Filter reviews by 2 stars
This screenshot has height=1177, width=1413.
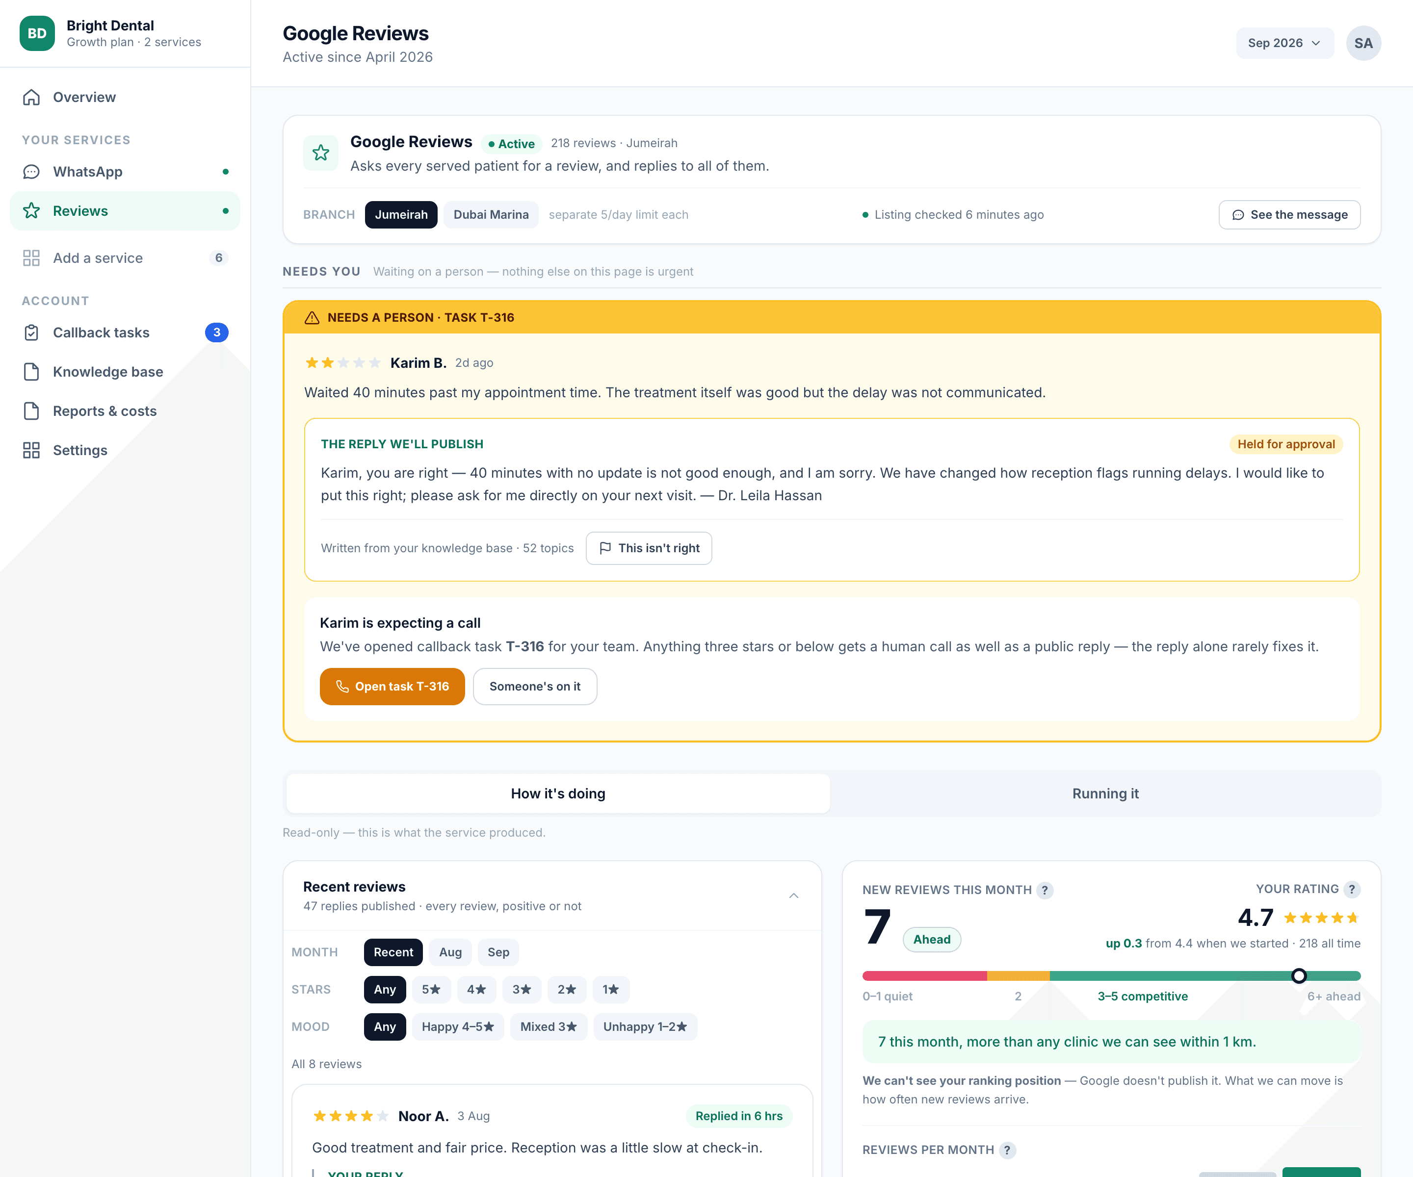click(567, 990)
